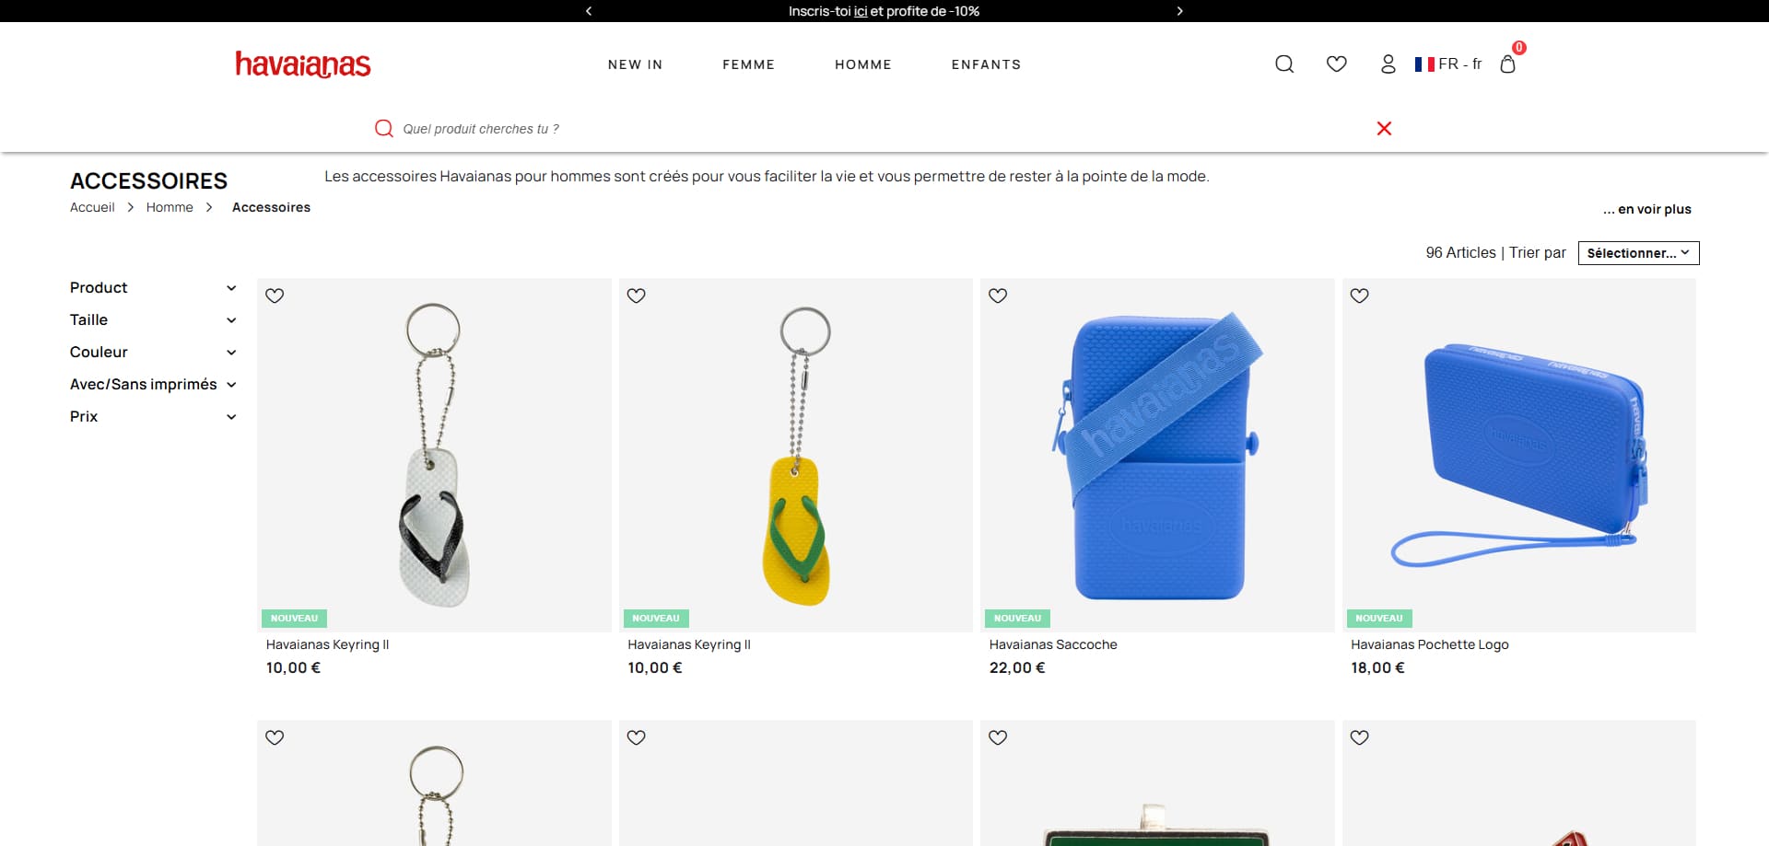Click previous promo banner arrow
The height and width of the screenshot is (846, 1769).
(x=589, y=11)
